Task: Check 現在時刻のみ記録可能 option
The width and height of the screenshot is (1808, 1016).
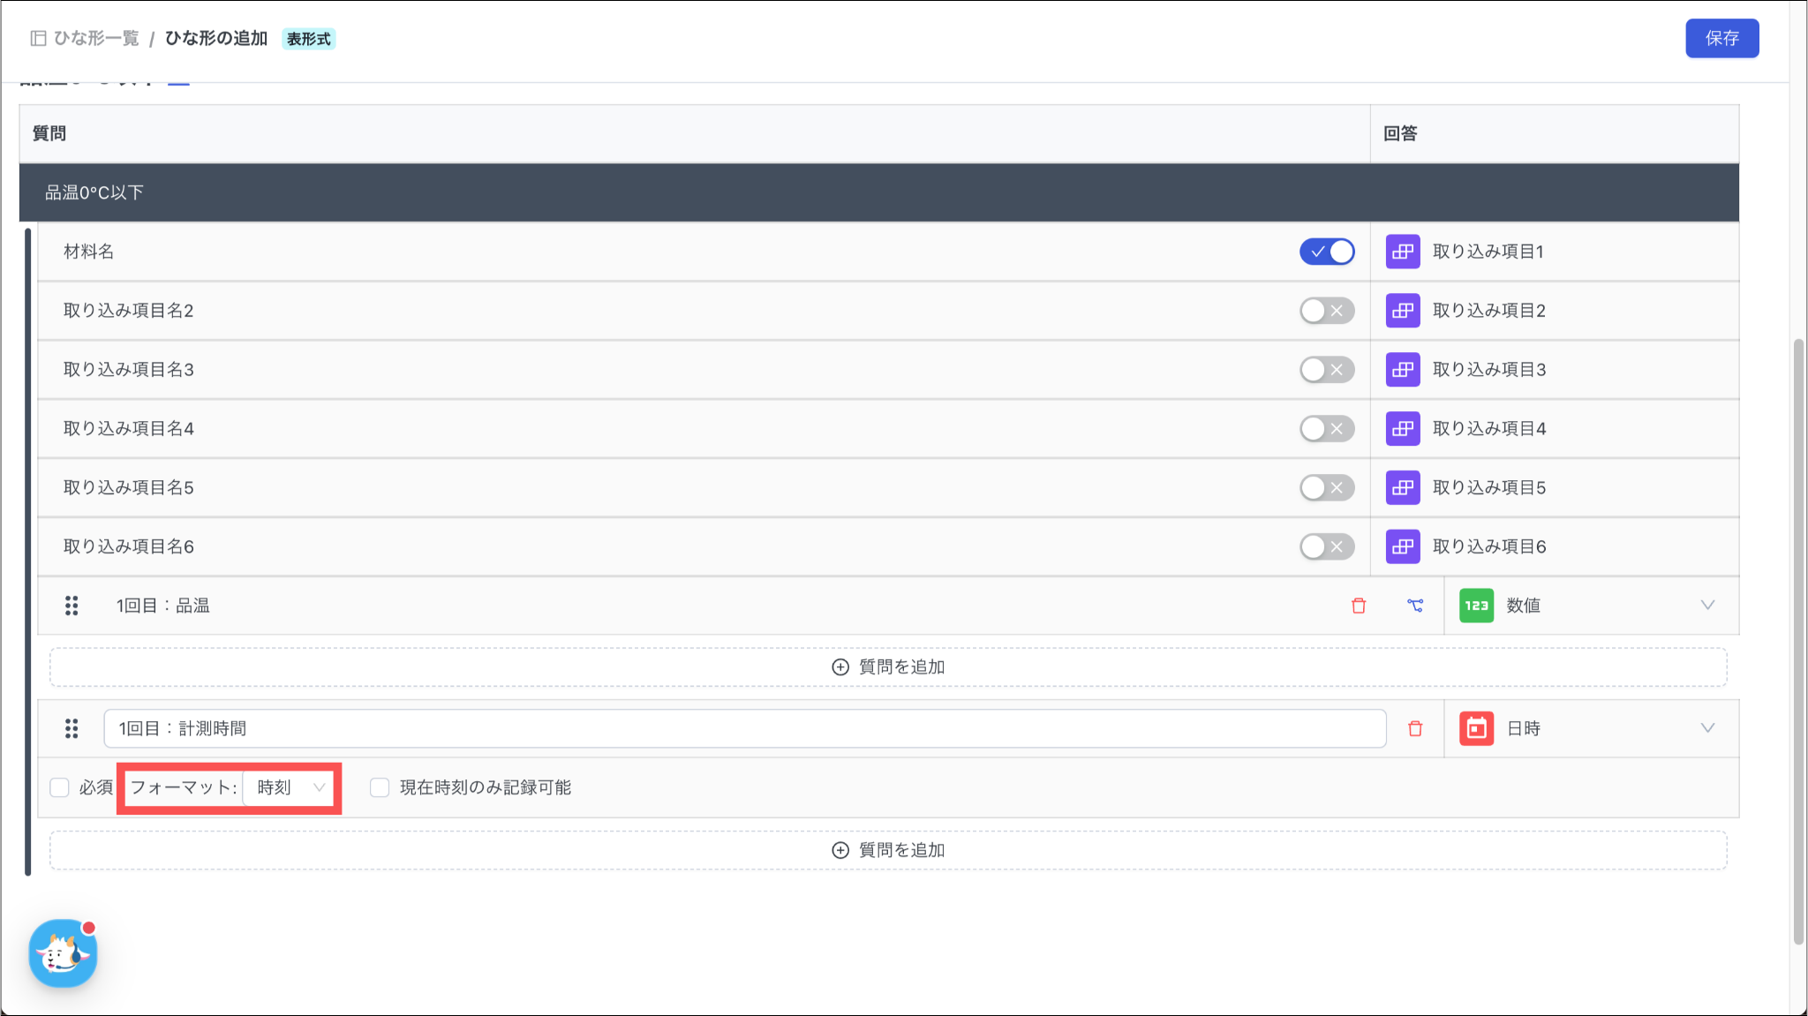Action: [x=380, y=787]
